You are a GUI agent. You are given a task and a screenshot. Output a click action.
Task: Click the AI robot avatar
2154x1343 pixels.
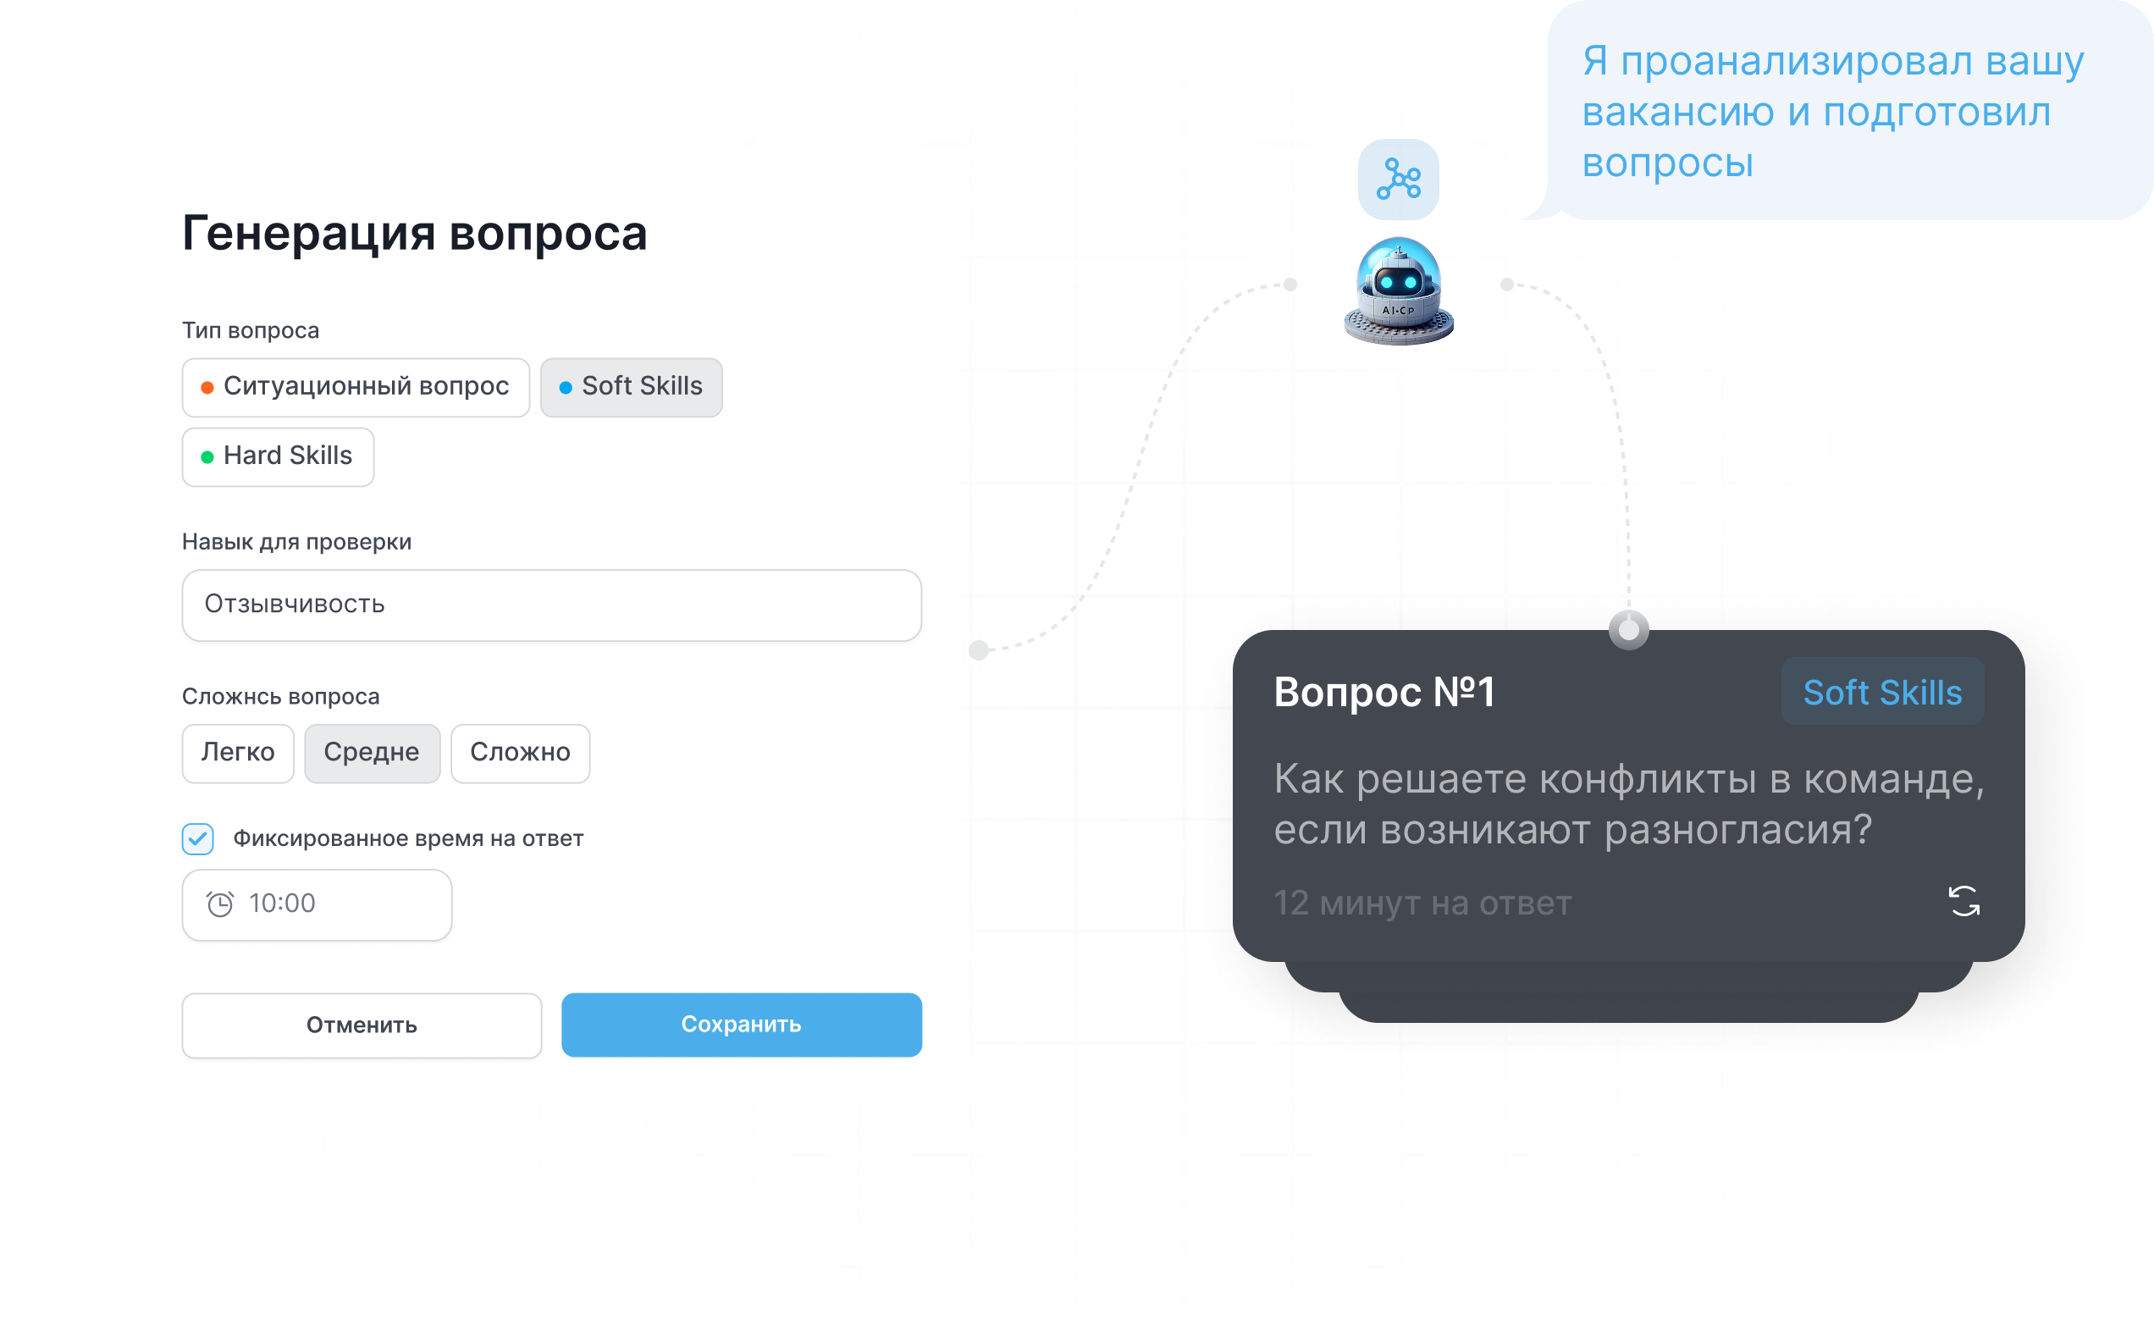click(1399, 291)
